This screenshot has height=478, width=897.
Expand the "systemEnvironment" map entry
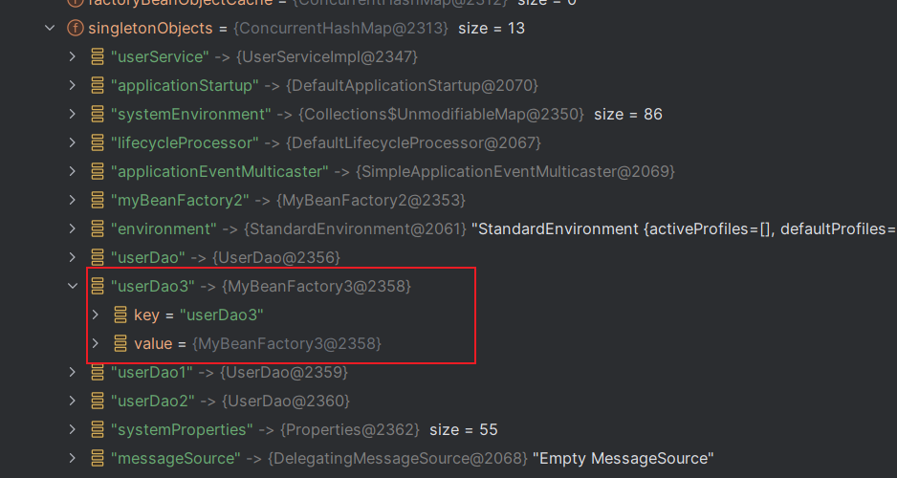point(73,115)
